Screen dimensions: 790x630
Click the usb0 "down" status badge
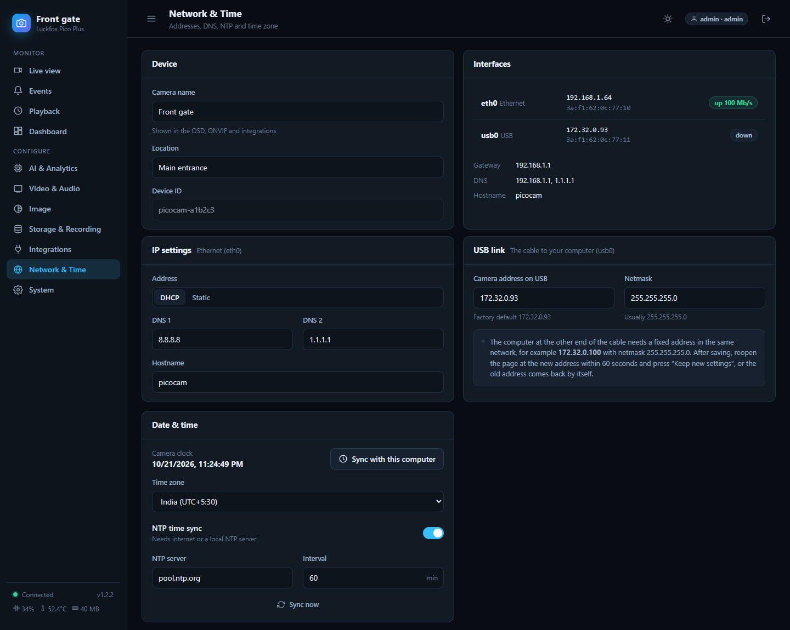click(x=744, y=135)
